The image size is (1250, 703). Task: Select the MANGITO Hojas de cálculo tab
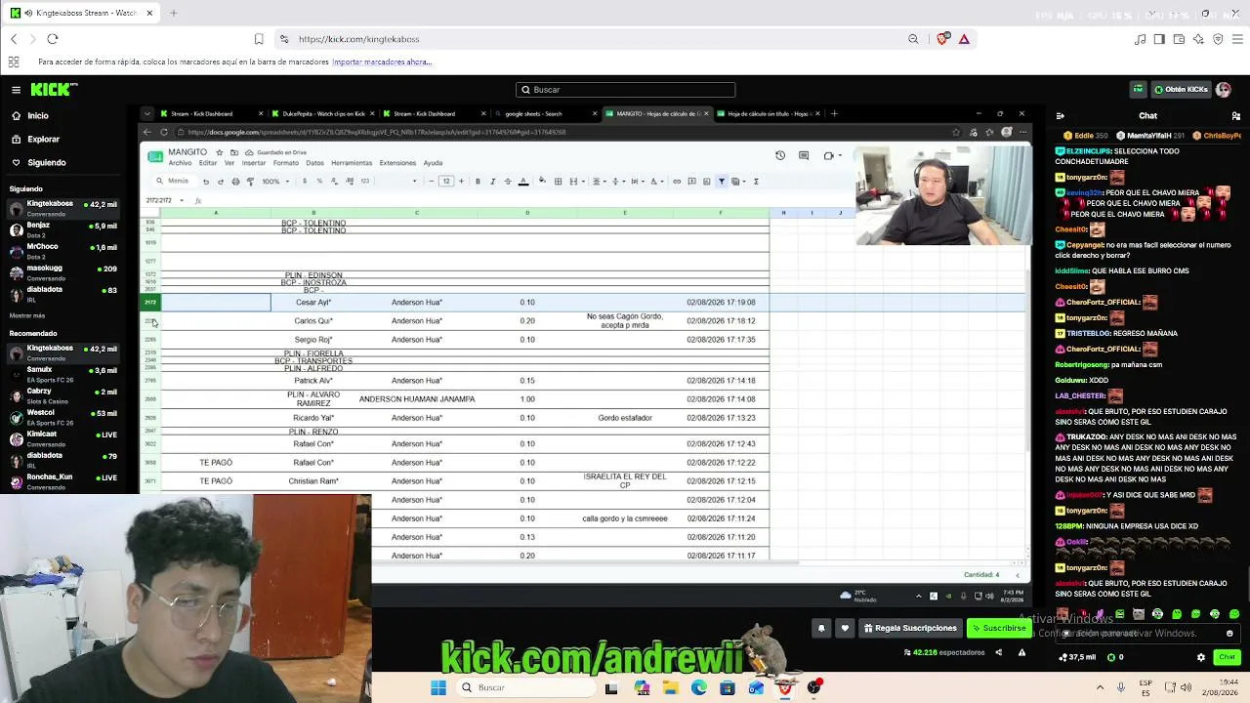click(656, 113)
